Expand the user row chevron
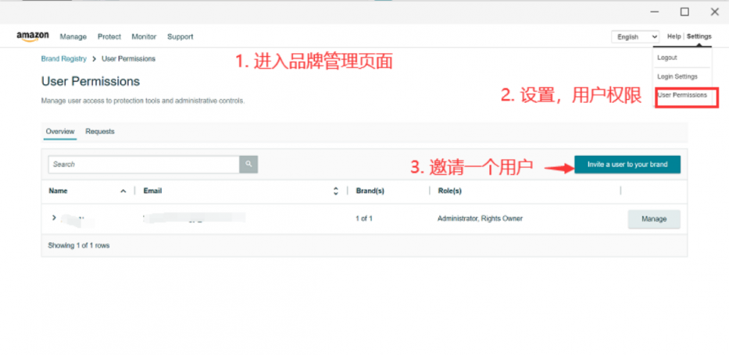 tap(54, 218)
